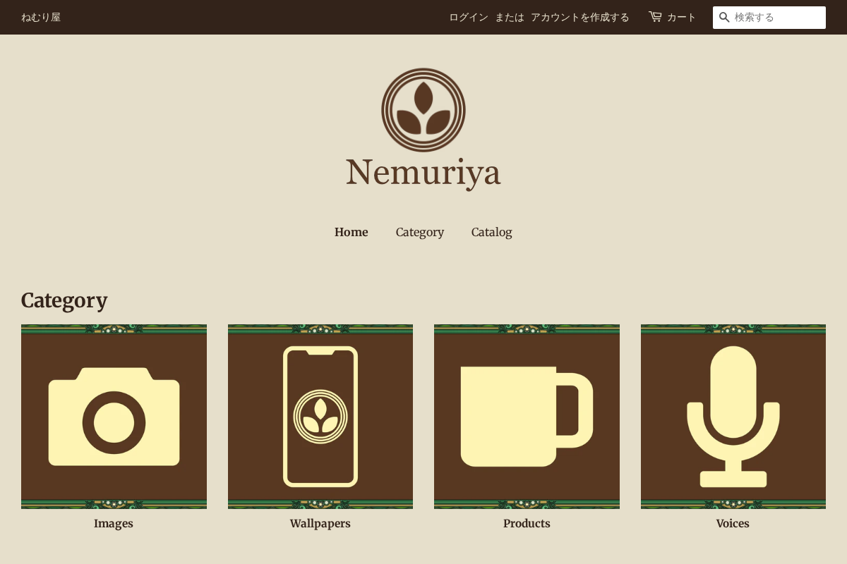Open the ねむり屋 link in the top bar
Viewport: 847px width, 564px height.
[40, 17]
